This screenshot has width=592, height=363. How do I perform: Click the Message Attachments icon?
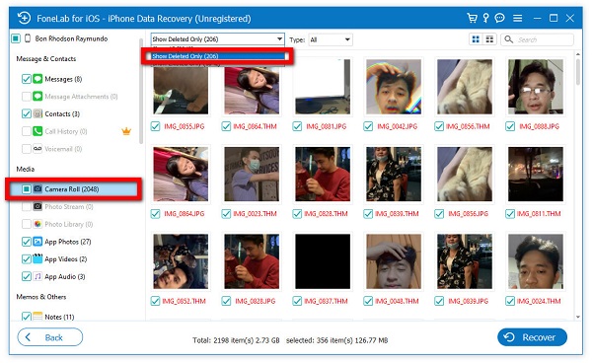coord(37,97)
